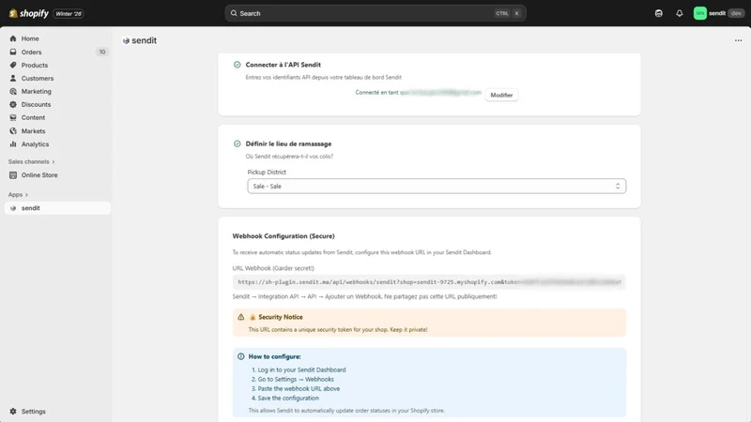
Task: Select the webhook URL field
Action: coord(429,282)
